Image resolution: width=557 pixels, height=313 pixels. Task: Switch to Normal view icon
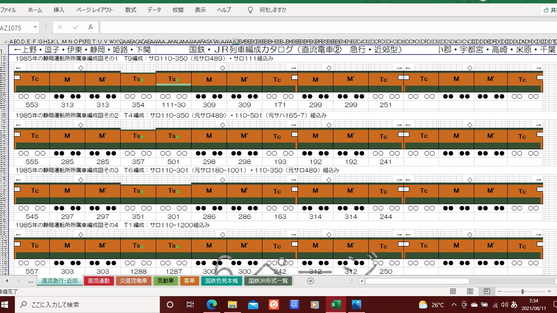[453, 291]
